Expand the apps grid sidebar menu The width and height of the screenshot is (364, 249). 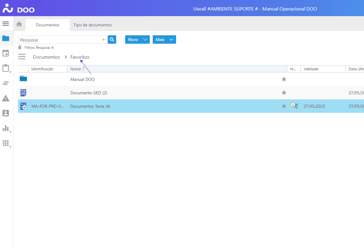point(6,143)
